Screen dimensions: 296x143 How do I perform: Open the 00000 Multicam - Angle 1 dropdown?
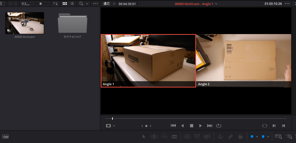196,4
